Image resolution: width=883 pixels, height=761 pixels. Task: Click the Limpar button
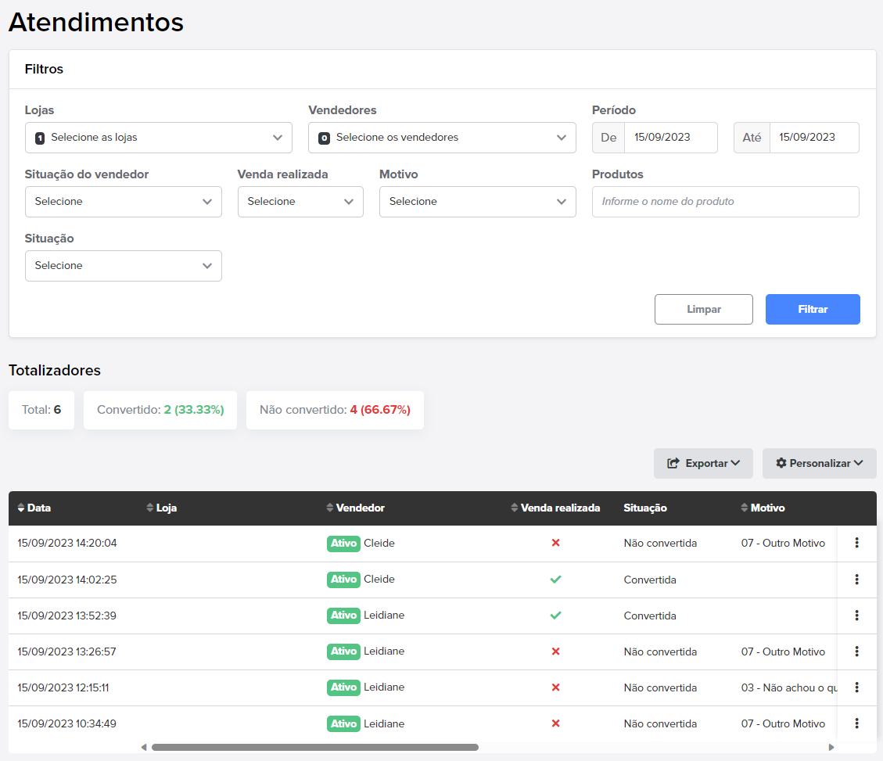point(703,309)
